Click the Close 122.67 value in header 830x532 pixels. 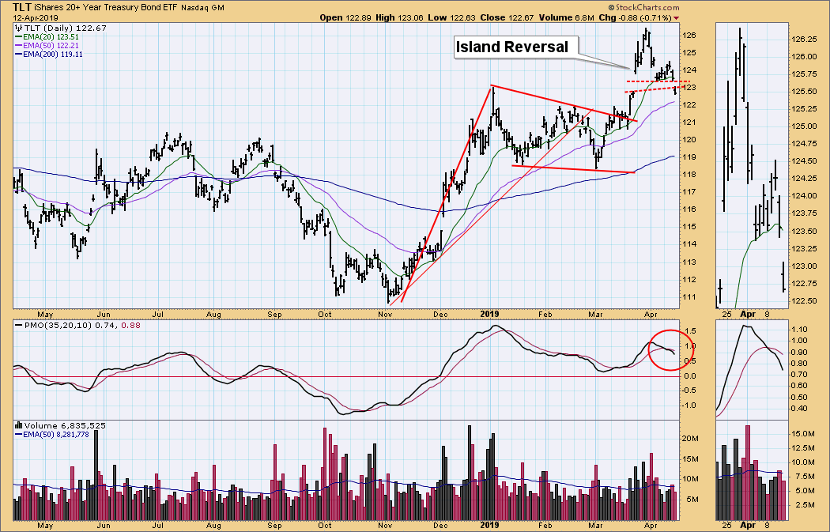[x=507, y=17]
